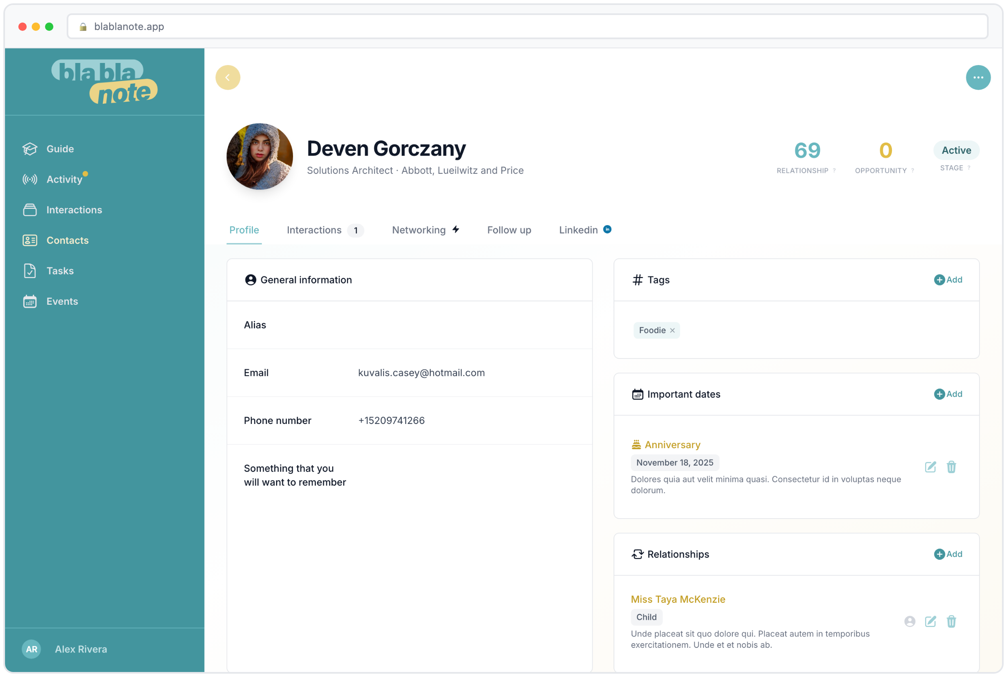Image resolution: width=1007 pixels, height=677 pixels.
Task: Remove the Foodie tag
Action: click(x=672, y=330)
